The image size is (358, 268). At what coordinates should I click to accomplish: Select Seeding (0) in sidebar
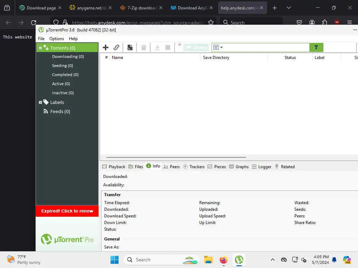click(x=62, y=66)
